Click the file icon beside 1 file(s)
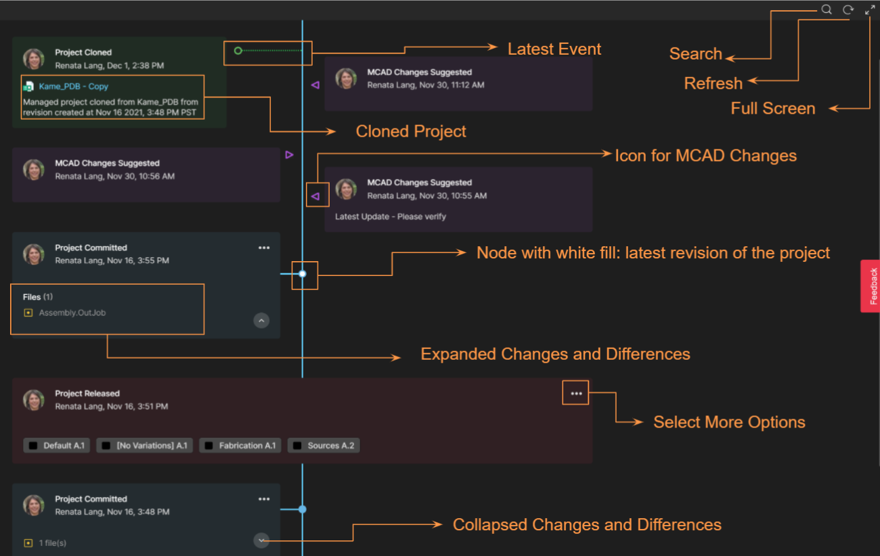This screenshot has width=880, height=556. pyautogui.click(x=28, y=542)
